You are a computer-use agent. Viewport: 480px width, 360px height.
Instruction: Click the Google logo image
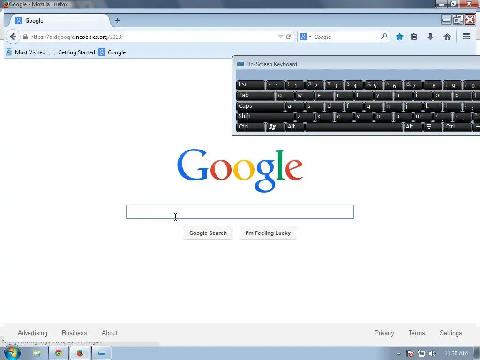240,171
